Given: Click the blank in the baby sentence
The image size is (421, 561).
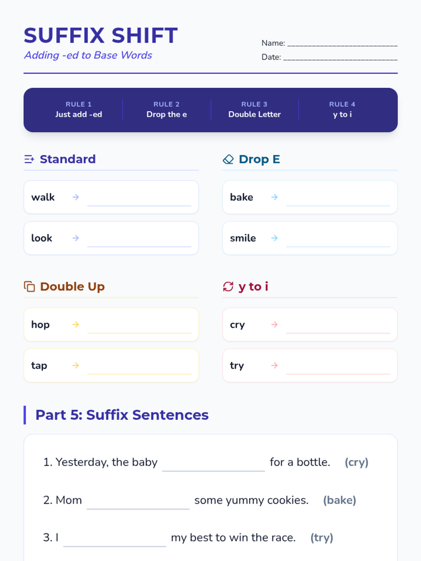Looking at the screenshot, I should point(213,466).
